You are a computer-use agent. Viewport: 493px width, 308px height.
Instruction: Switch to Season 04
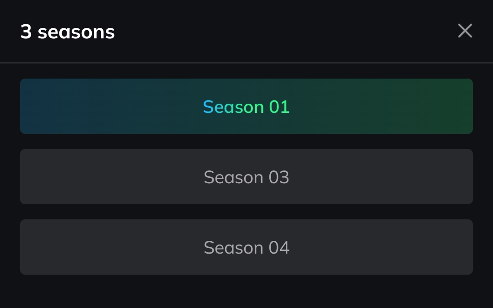pos(246,247)
